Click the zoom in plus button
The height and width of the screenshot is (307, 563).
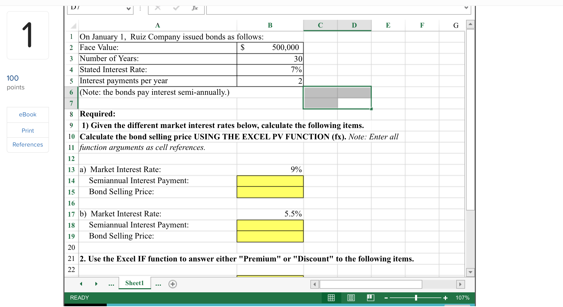coord(445,298)
